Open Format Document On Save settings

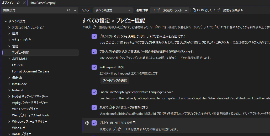[30, 71]
